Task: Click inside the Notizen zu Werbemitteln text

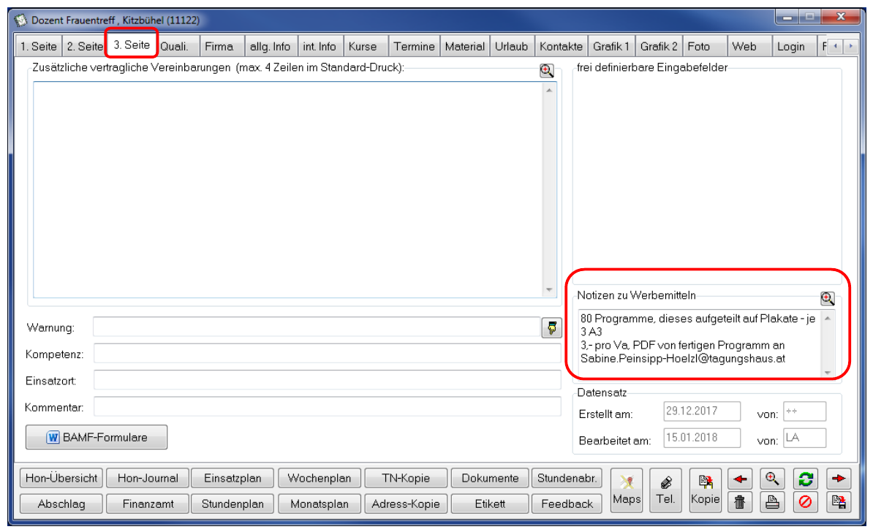Action: click(x=700, y=343)
